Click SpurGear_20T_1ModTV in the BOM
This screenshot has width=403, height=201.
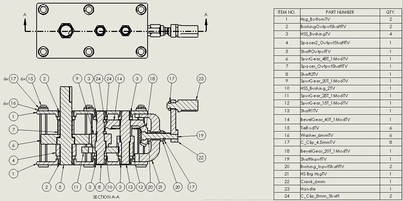click(x=340, y=81)
